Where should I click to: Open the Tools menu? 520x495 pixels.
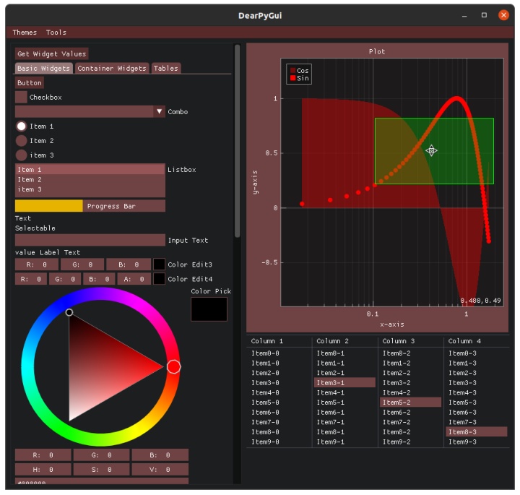pos(56,33)
